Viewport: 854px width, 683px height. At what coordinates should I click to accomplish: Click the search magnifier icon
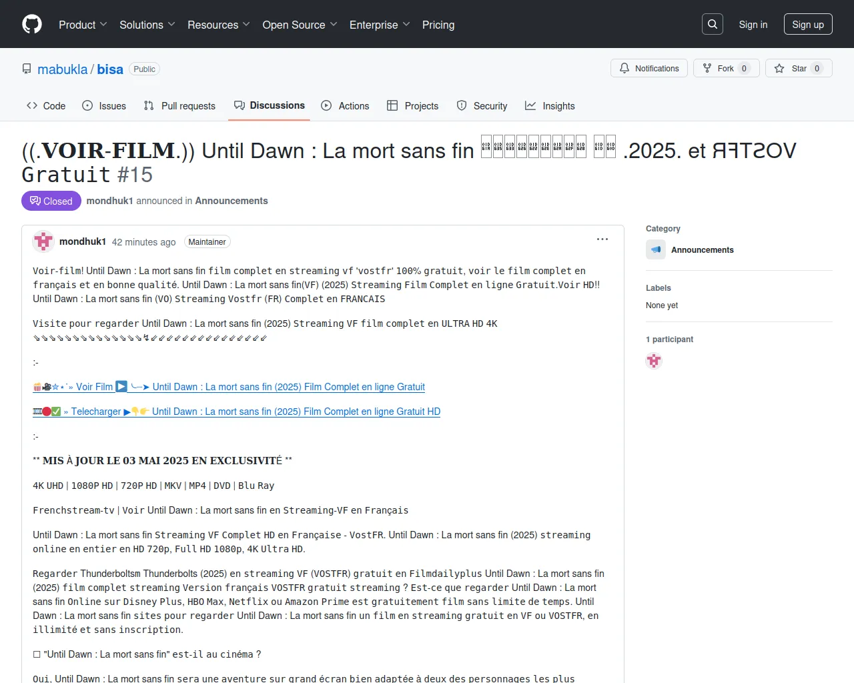point(713,24)
